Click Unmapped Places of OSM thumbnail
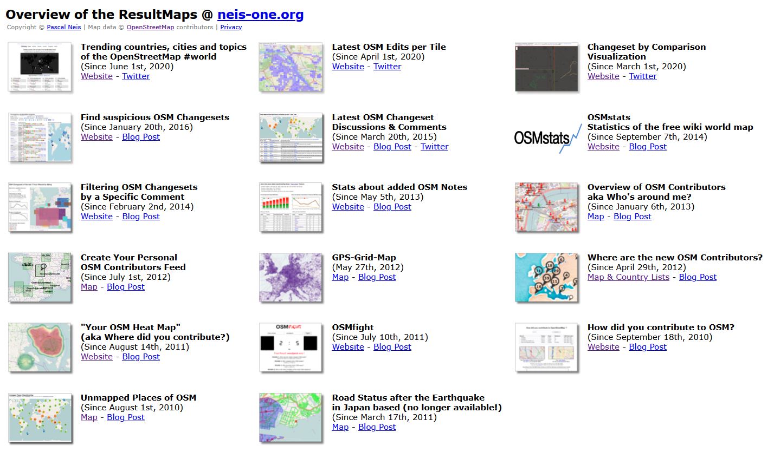Screen dimensions: 774x452 click(x=40, y=417)
